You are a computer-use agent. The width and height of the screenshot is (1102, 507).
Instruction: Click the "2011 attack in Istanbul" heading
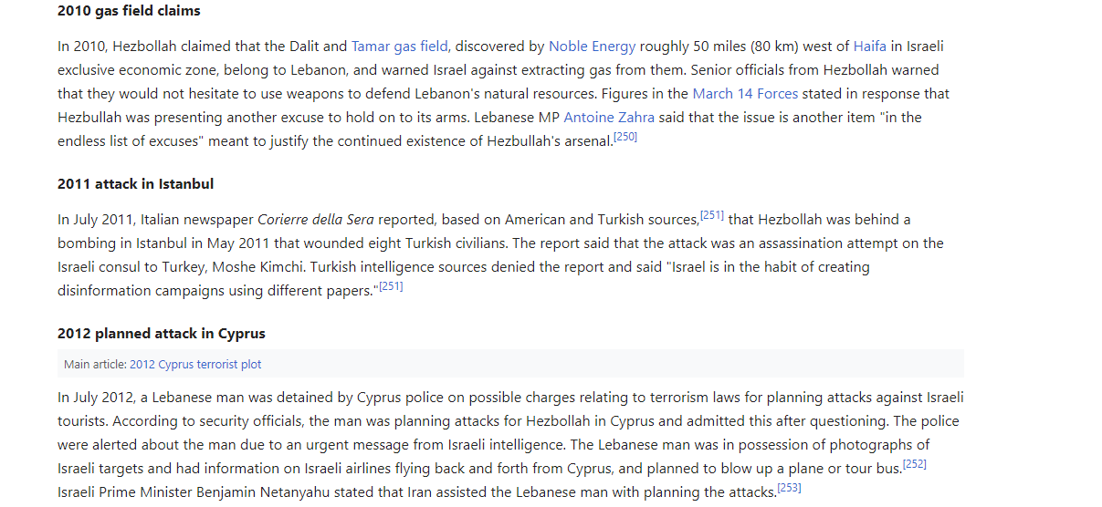tap(135, 183)
